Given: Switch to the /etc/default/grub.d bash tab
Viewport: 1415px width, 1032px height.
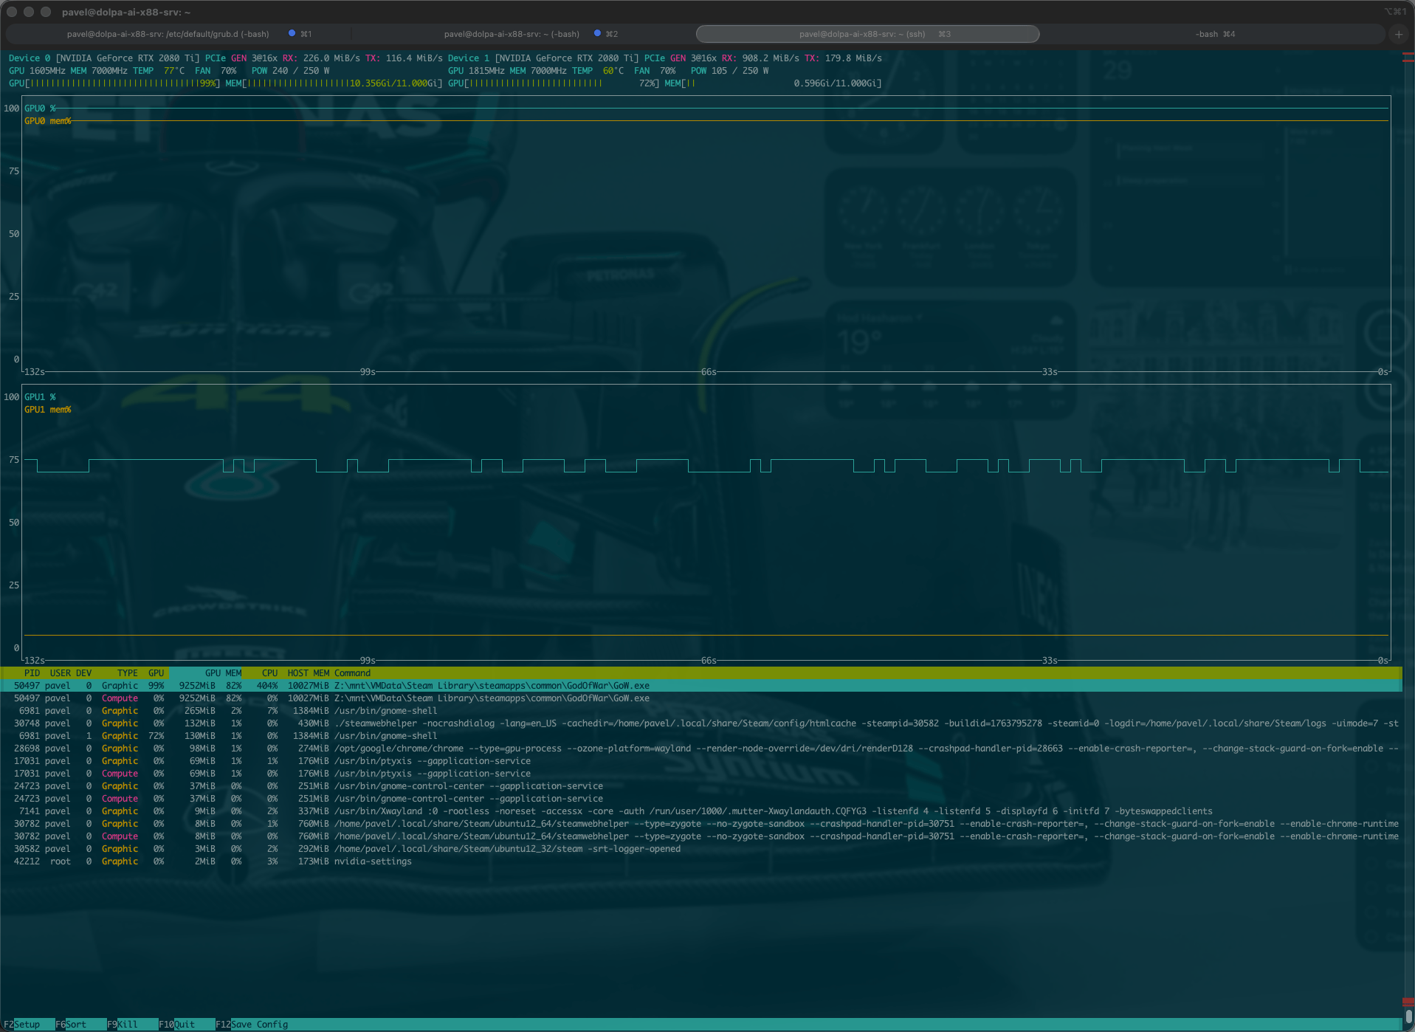Looking at the screenshot, I should [x=168, y=34].
